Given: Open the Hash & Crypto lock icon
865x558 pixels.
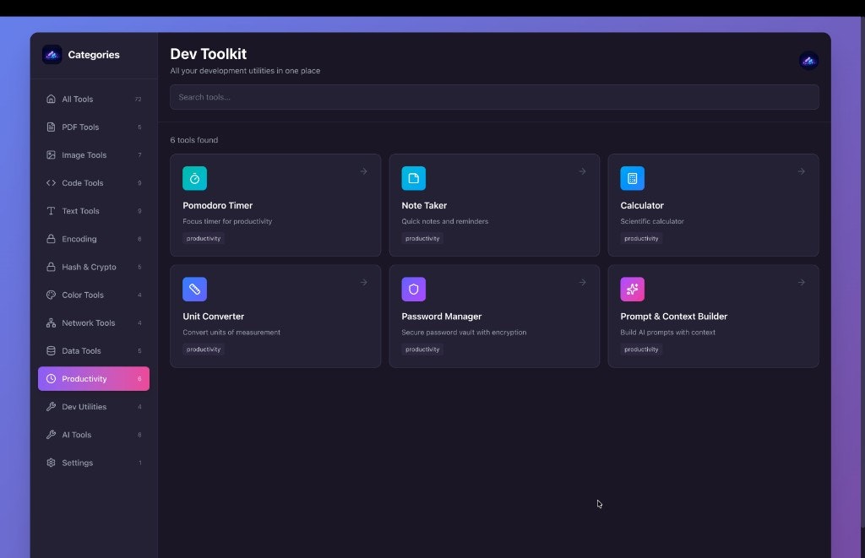Looking at the screenshot, I should (52, 267).
